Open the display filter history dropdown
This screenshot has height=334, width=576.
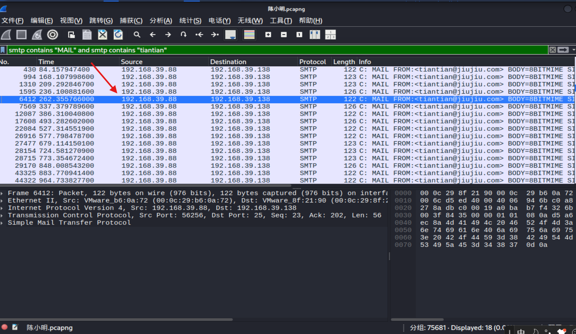pyautogui.click(x=573, y=50)
